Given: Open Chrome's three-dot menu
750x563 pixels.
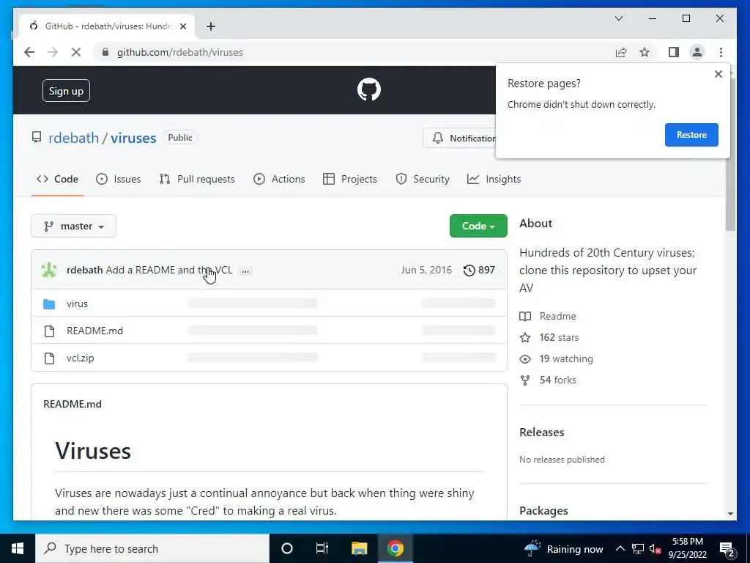Looking at the screenshot, I should point(721,52).
